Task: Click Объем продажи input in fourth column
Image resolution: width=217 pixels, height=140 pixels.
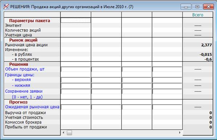Action: (167, 69)
